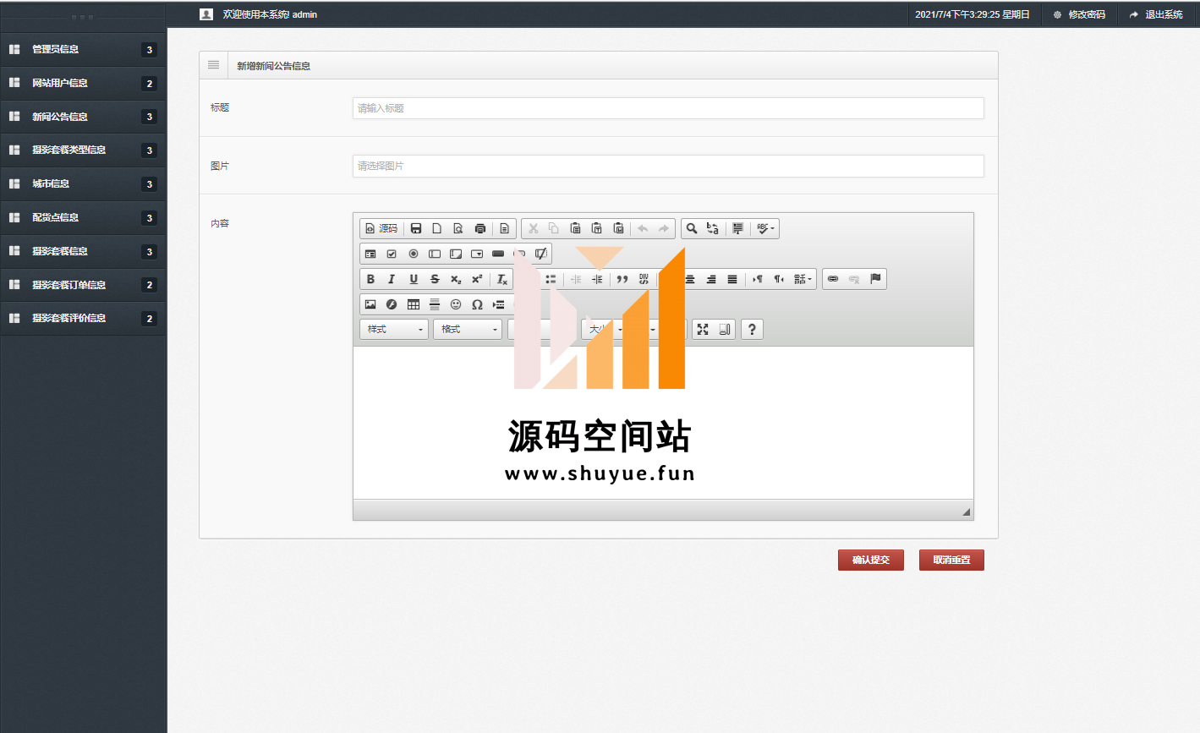The height and width of the screenshot is (733, 1200).
Task: Click the Remove Format icon
Action: [x=502, y=279]
